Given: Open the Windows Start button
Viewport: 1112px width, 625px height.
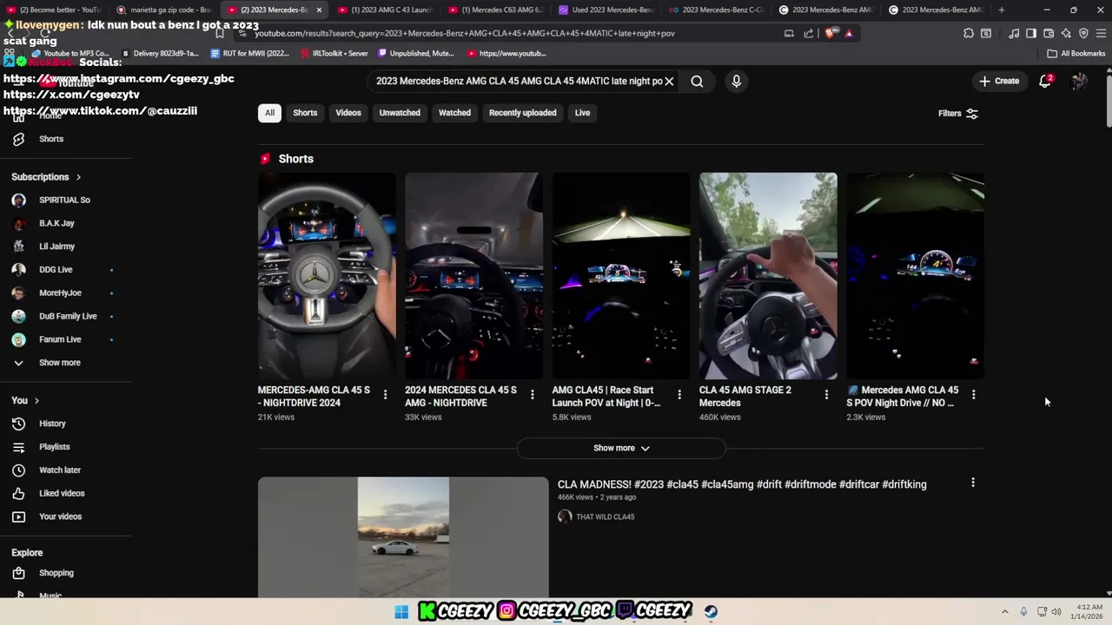Looking at the screenshot, I should click(400, 612).
